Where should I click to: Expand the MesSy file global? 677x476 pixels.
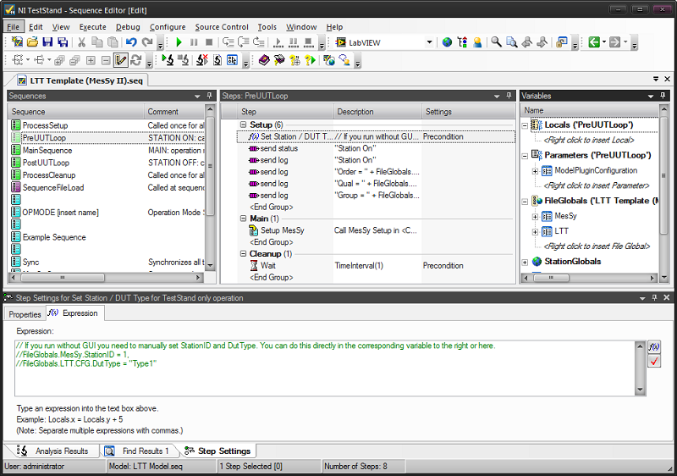(535, 217)
